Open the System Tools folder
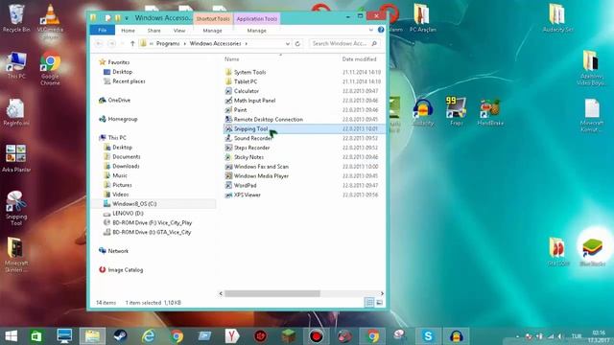 pos(249,72)
